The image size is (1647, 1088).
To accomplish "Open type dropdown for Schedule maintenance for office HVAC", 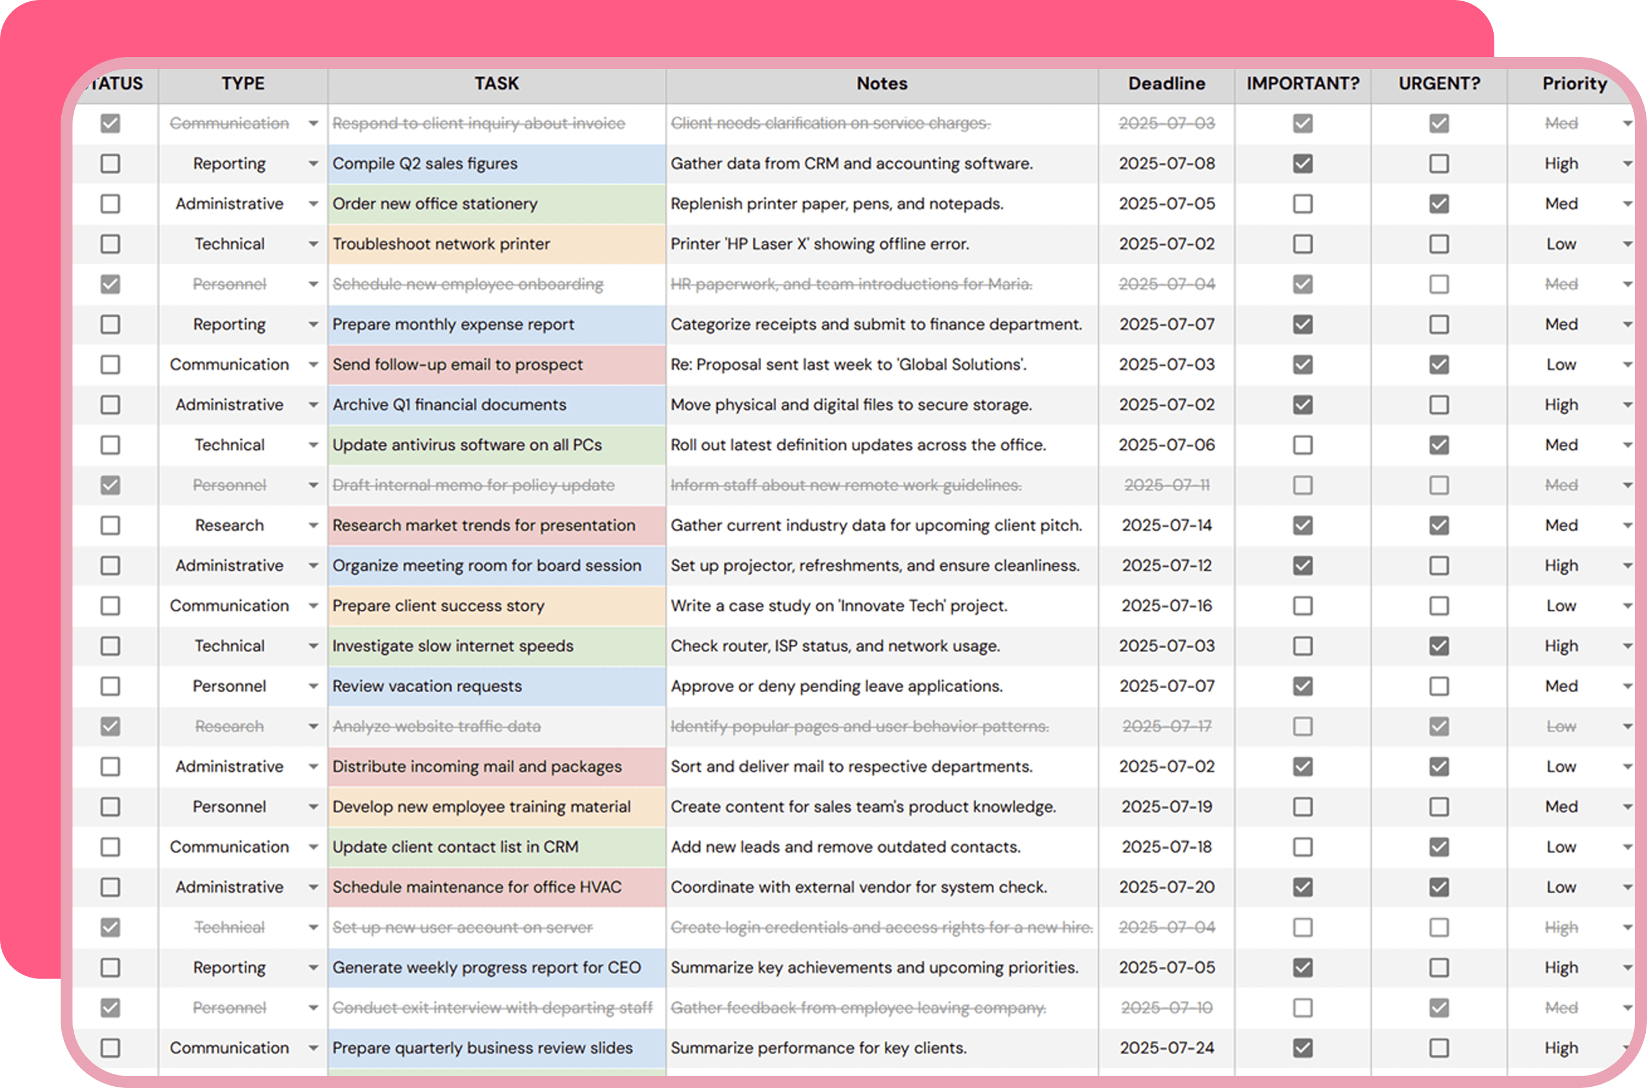I will tap(313, 888).
